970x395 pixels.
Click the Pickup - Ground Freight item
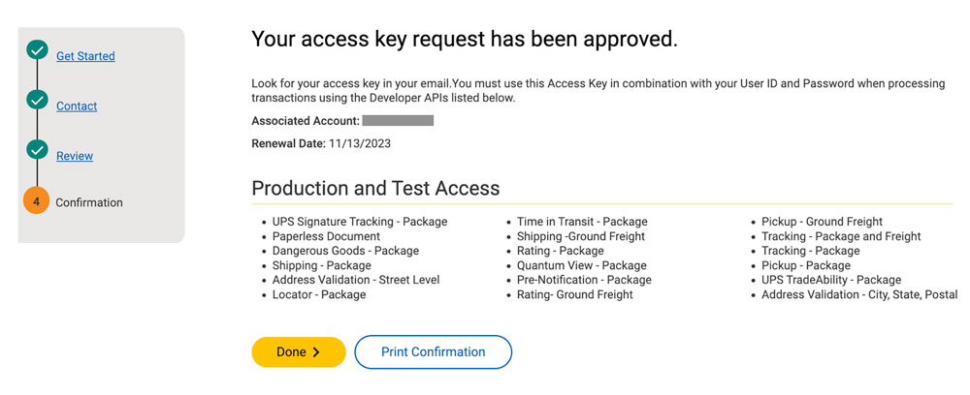pos(822,222)
